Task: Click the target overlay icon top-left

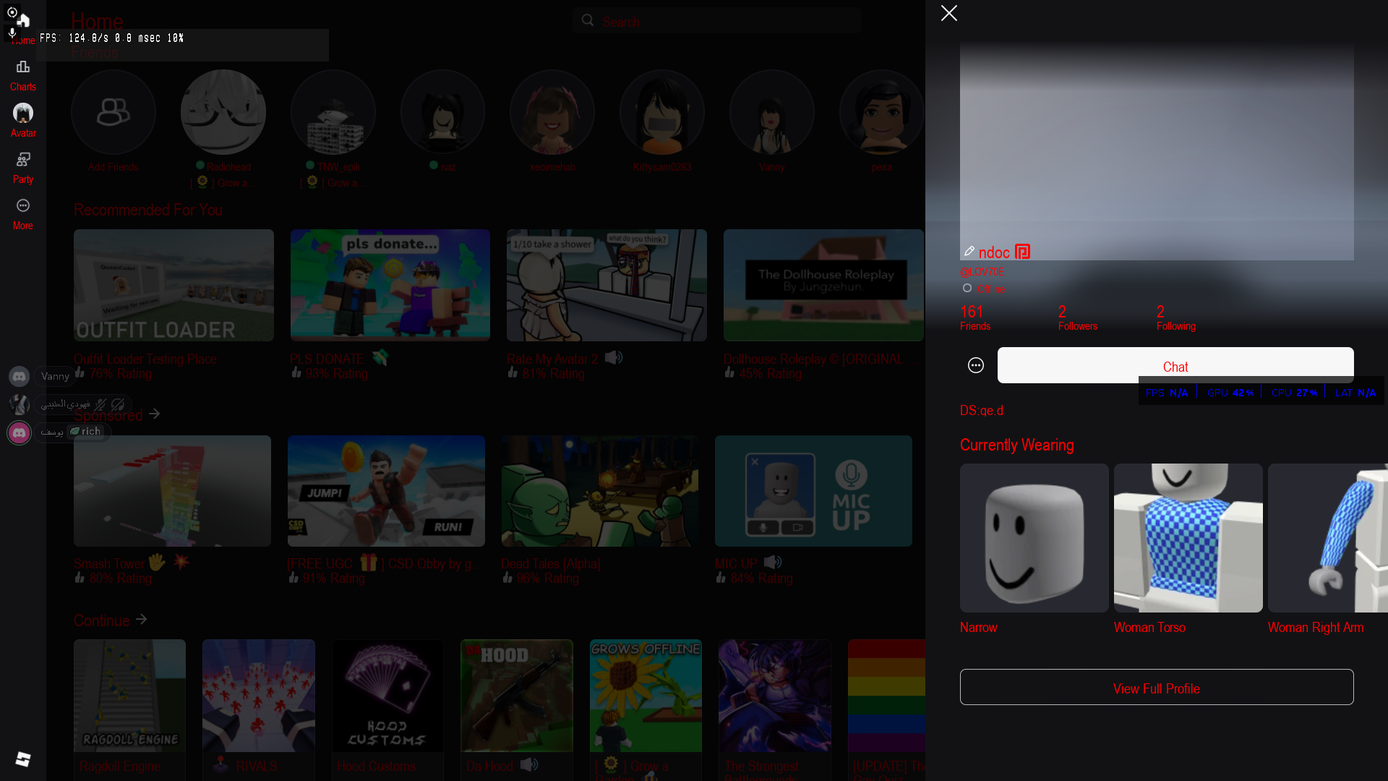Action: [x=12, y=12]
